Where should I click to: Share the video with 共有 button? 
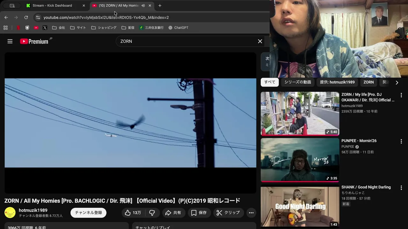(x=173, y=212)
